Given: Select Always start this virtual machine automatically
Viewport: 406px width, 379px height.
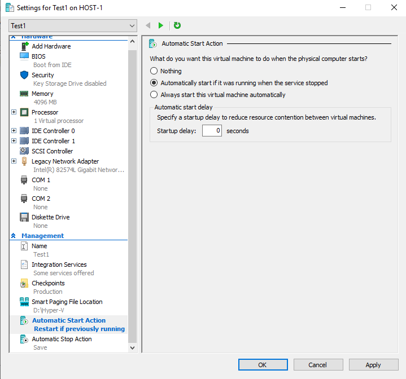Looking at the screenshot, I should coord(154,95).
